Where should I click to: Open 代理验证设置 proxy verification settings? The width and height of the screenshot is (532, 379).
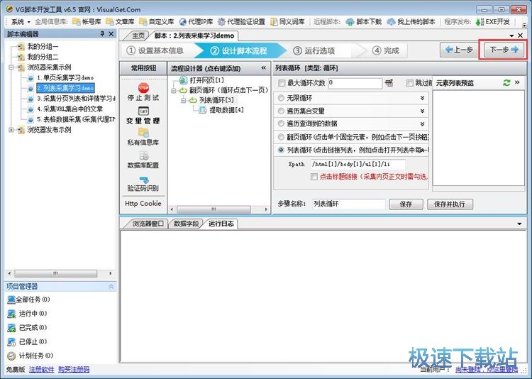(x=241, y=22)
